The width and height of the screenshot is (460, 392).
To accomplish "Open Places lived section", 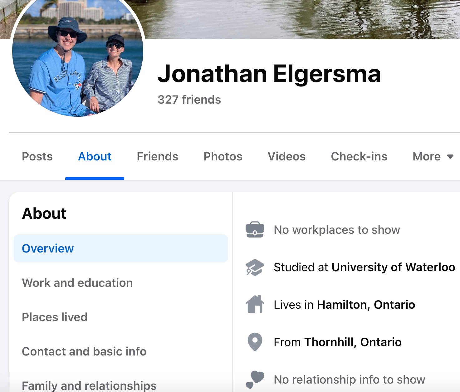I will [x=55, y=317].
